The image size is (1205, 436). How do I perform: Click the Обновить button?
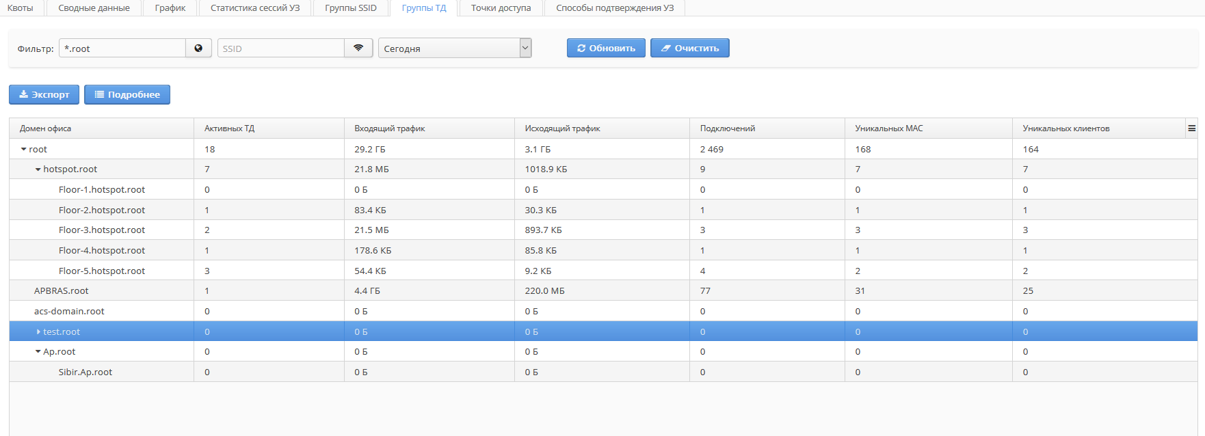click(x=606, y=48)
